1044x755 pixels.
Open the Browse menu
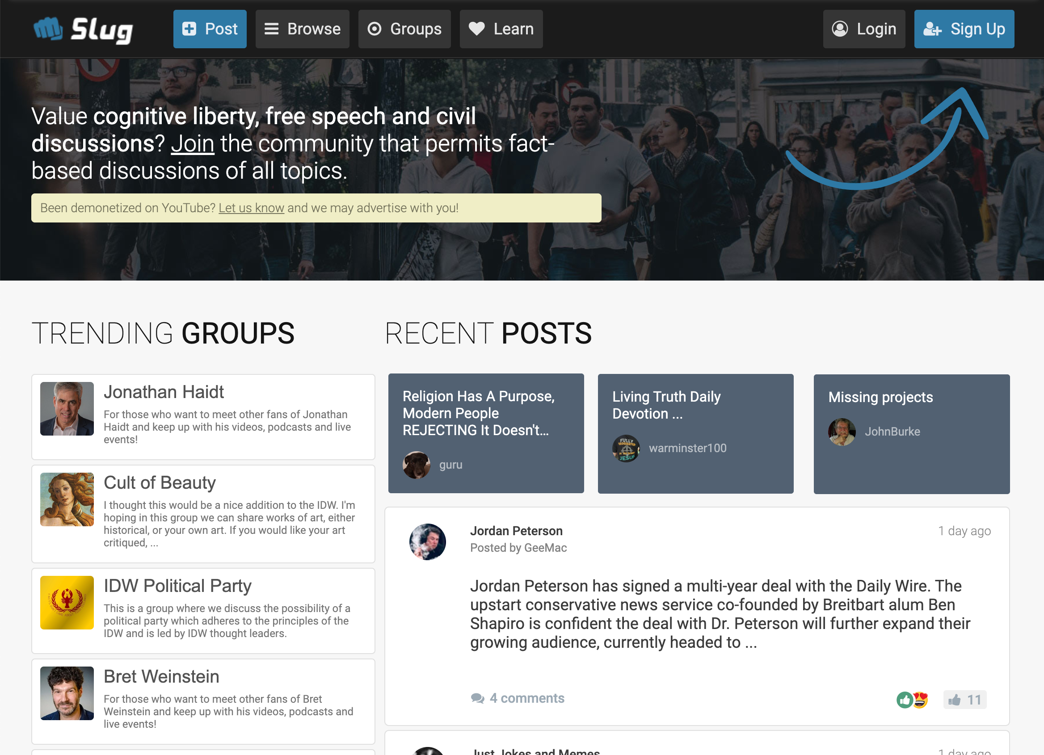[303, 29]
